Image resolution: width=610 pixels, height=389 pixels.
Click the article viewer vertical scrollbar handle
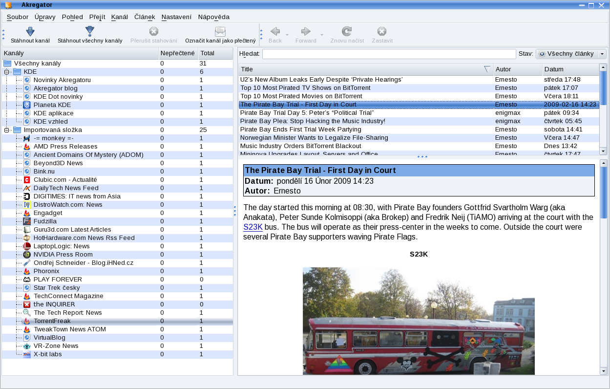tap(603, 193)
